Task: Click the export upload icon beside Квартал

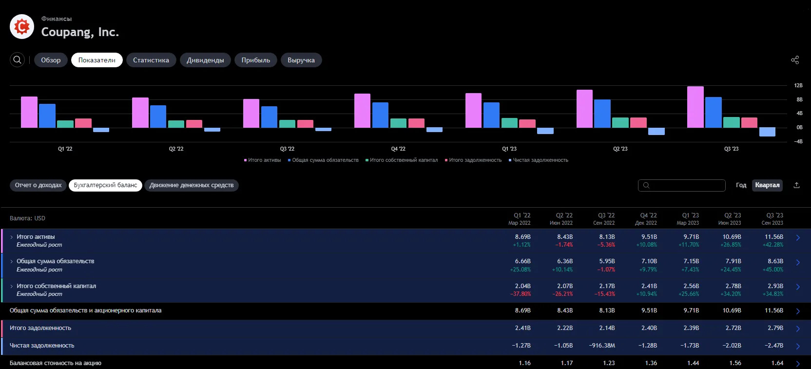Action: (796, 185)
